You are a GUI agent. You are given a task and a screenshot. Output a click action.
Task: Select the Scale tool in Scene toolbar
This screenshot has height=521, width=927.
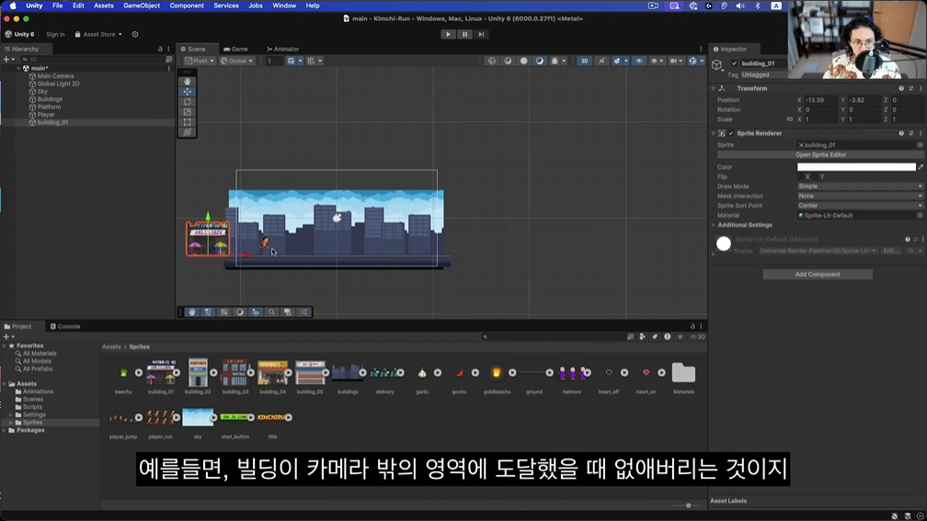coord(188,112)
